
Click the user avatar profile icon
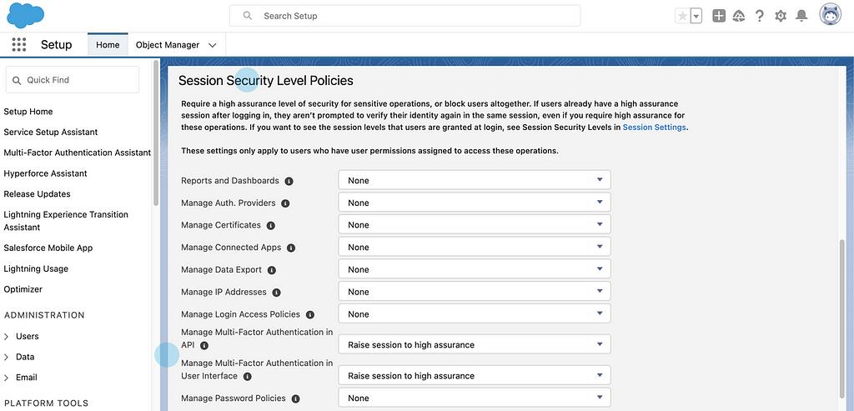[830, 15]
